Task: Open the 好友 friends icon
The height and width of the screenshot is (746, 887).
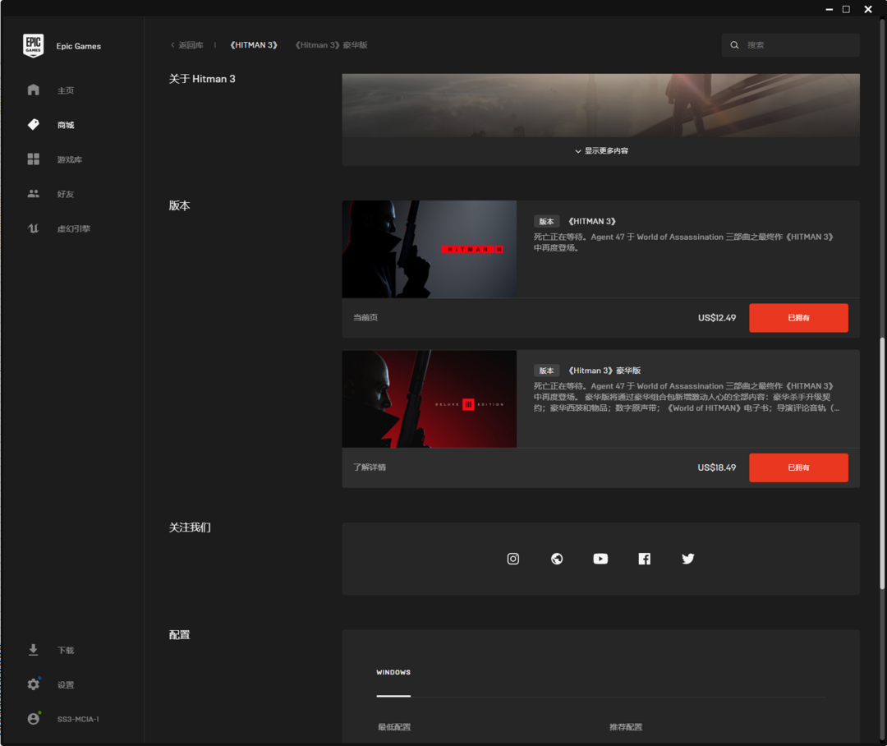Action: pos(34,194)
